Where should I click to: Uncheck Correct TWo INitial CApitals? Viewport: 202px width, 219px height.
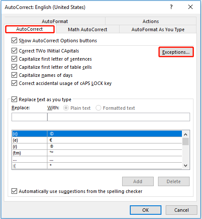14,51
